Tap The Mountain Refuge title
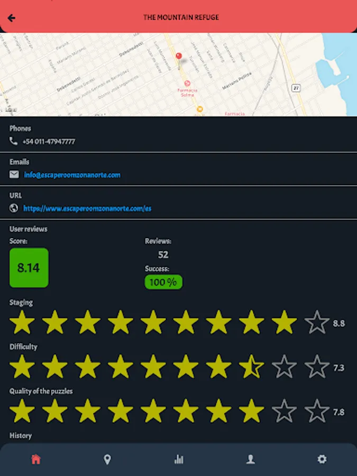The height and width of the screenshot is (476, 357). point(181,17)
